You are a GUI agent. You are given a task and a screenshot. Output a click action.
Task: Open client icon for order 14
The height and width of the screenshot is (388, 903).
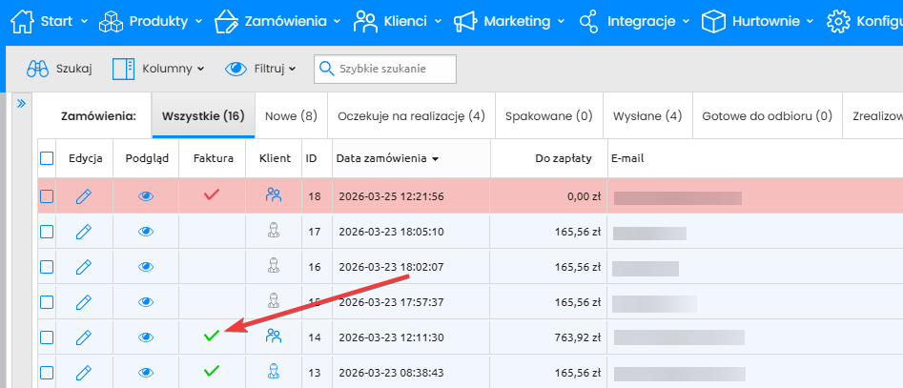pos(274,336)
